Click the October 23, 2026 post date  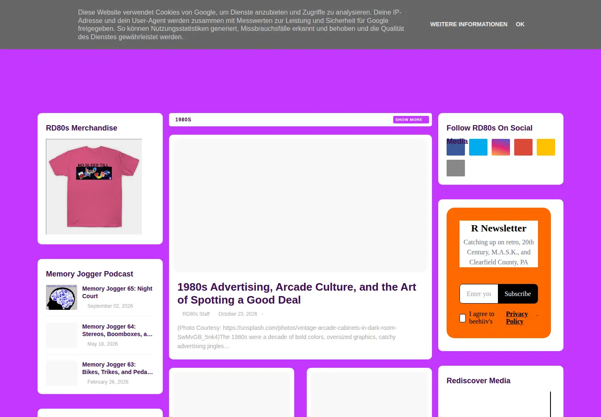(238, 314)
